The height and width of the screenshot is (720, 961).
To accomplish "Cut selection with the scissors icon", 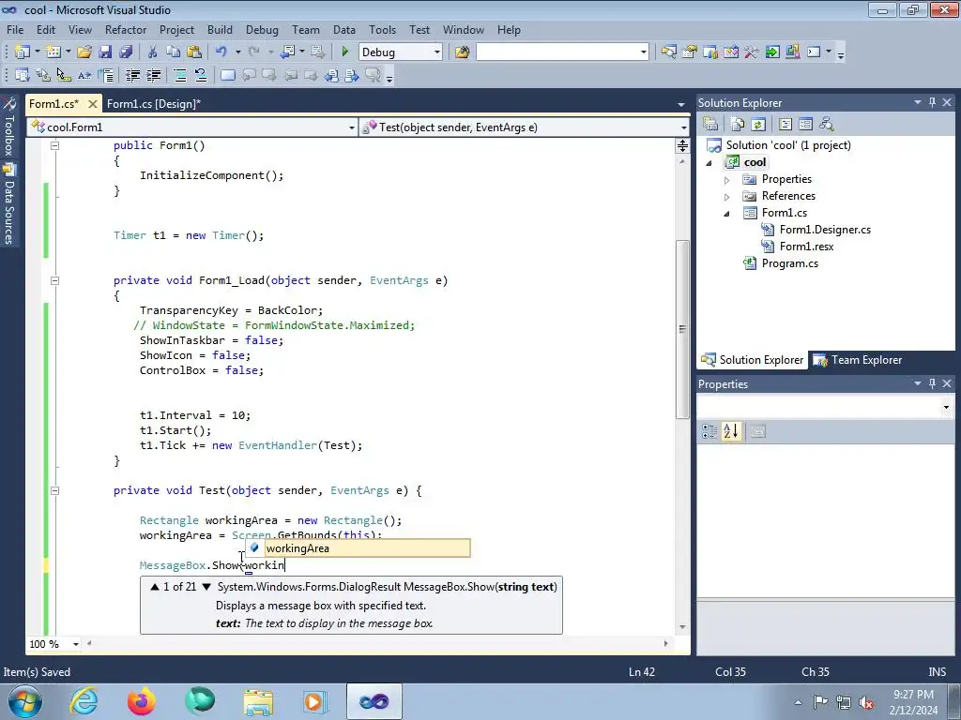I will [153, 52].
